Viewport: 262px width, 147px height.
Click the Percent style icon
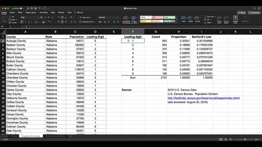pyautogui.click(x=105, y=22)
